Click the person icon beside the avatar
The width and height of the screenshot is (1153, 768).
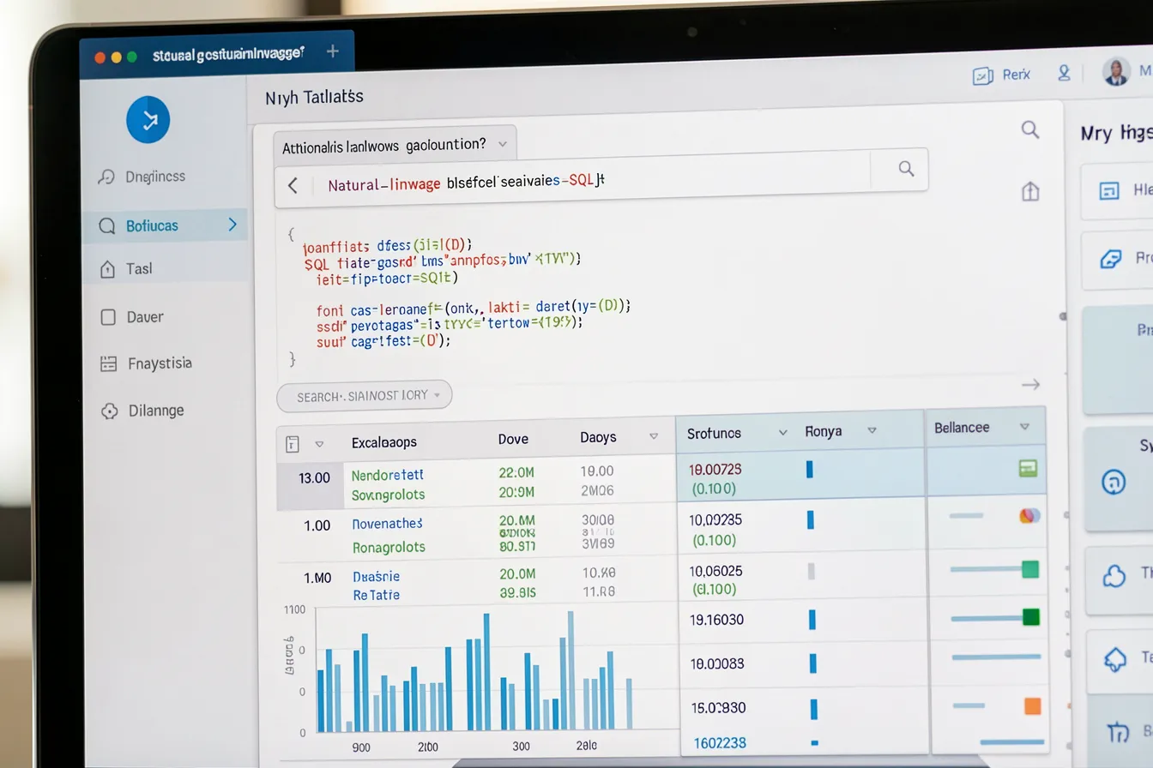pos(1064,73)
